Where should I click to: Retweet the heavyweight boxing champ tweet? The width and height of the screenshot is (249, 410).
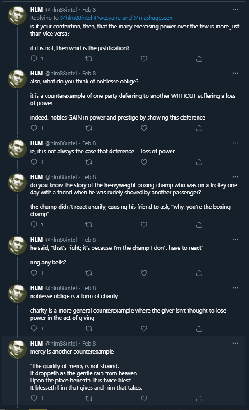coord(89,225)
